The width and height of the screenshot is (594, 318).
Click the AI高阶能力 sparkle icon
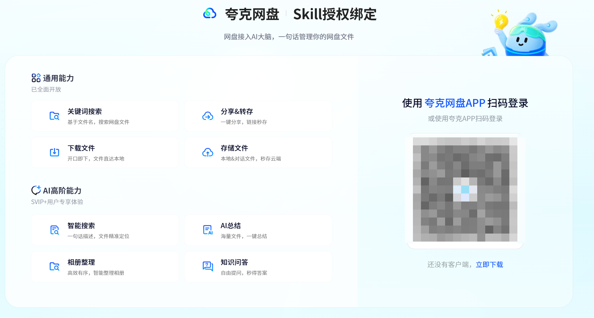coord(36,190)
